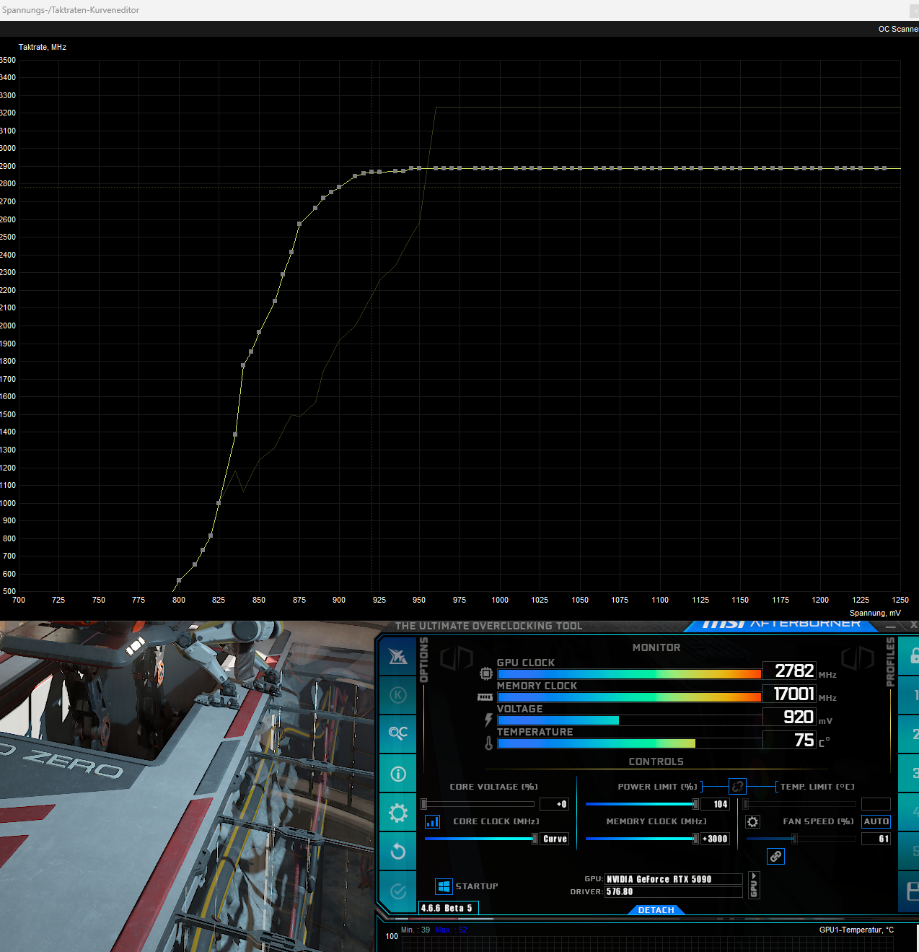
Task: Click the GPU selector arrow button
Action: click(x=754, y=885)
